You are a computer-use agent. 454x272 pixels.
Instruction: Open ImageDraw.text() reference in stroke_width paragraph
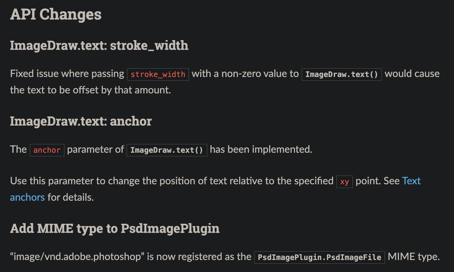(x=342, y=74)
